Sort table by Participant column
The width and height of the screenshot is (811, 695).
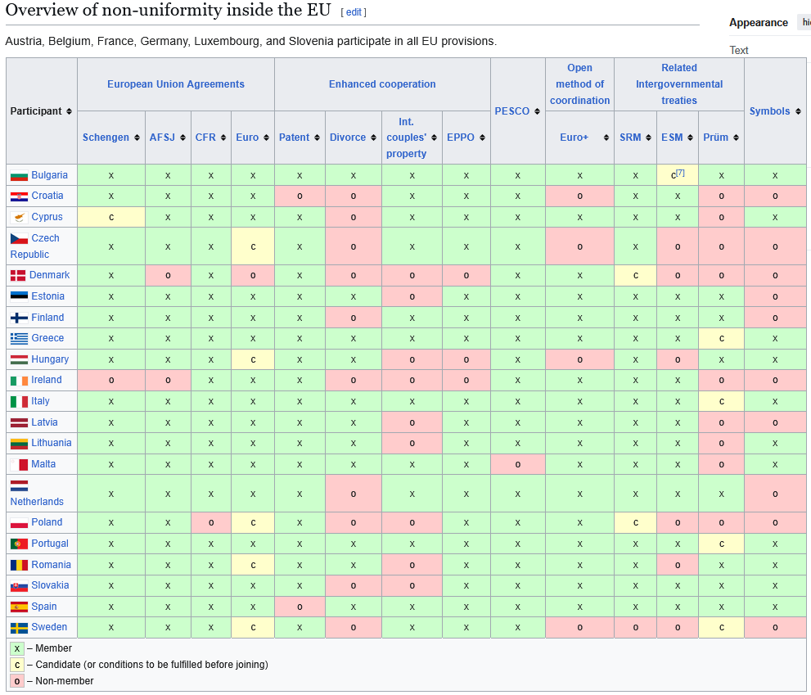tap(69, 111)
